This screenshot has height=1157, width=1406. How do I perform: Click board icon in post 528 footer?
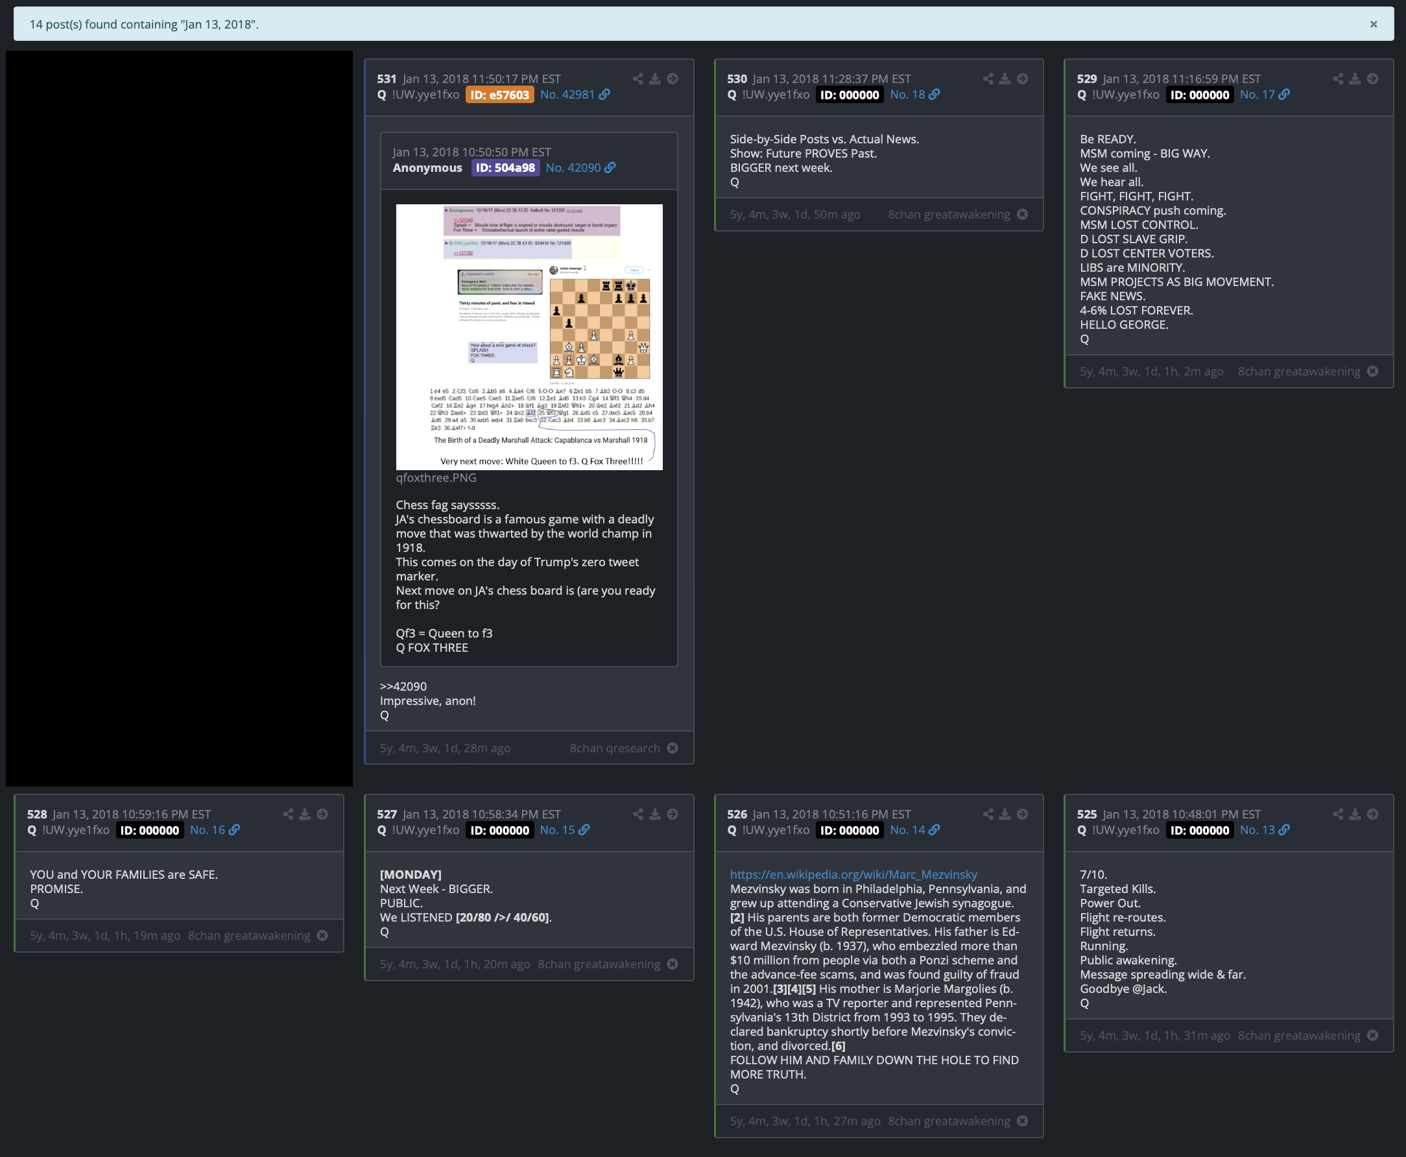pos(322,935)
